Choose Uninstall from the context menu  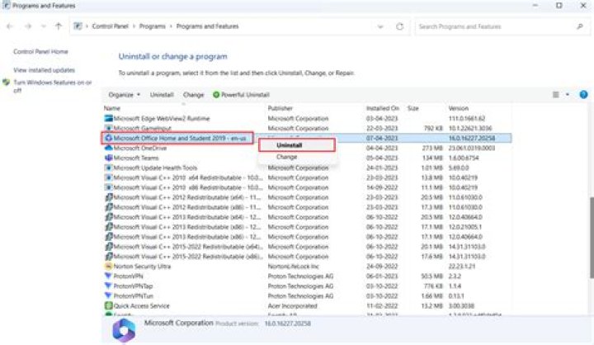tap(297, 145)
